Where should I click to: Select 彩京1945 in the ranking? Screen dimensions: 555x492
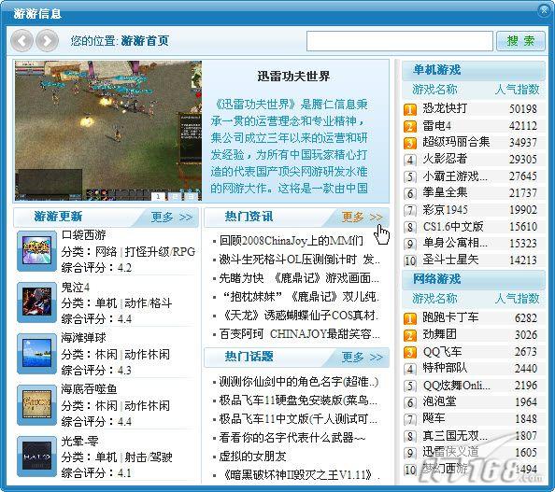pyautogui.click(x=446, y=210)
